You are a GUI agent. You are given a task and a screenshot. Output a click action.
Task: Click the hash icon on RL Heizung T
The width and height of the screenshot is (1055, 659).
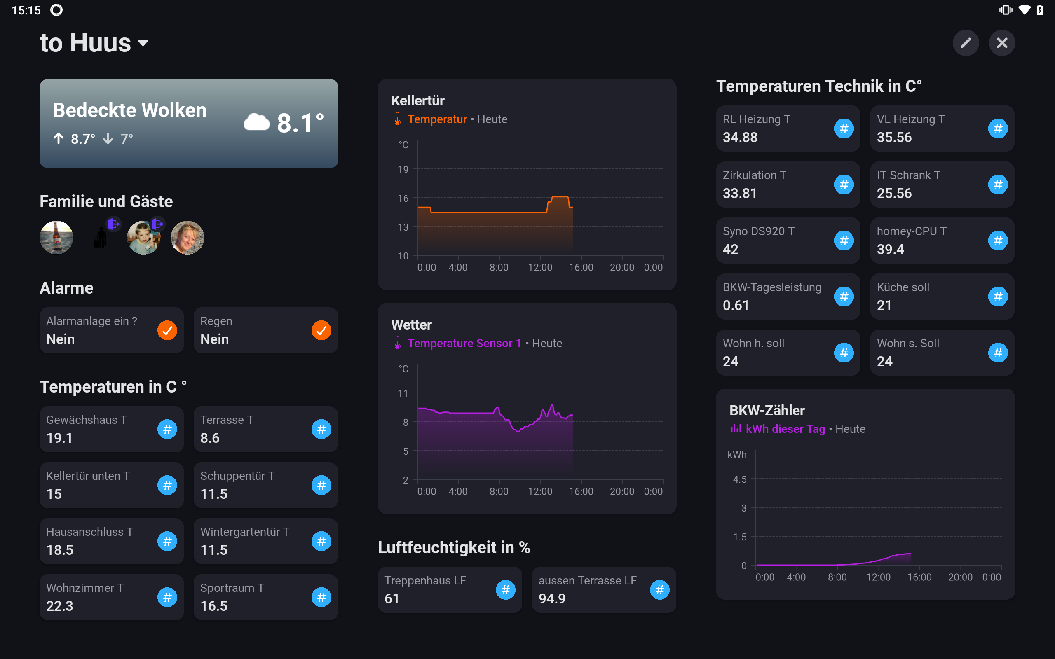[844, 129]
